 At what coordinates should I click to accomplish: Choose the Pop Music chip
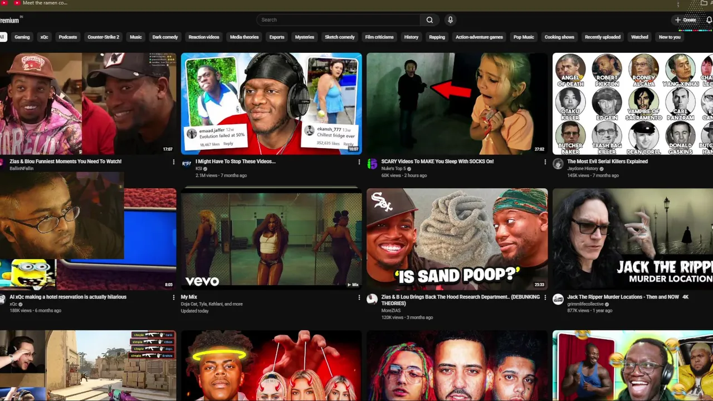coord(524,37)
